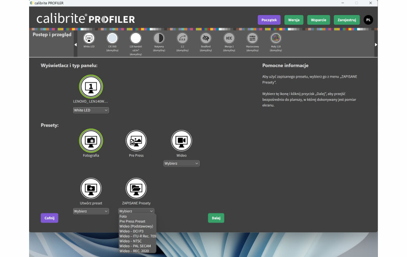This screenshot has height=257, width=407.
Task: Collapse the ZAPISANE Presety Wybierz dropdown
Action: tap(136, 211)
